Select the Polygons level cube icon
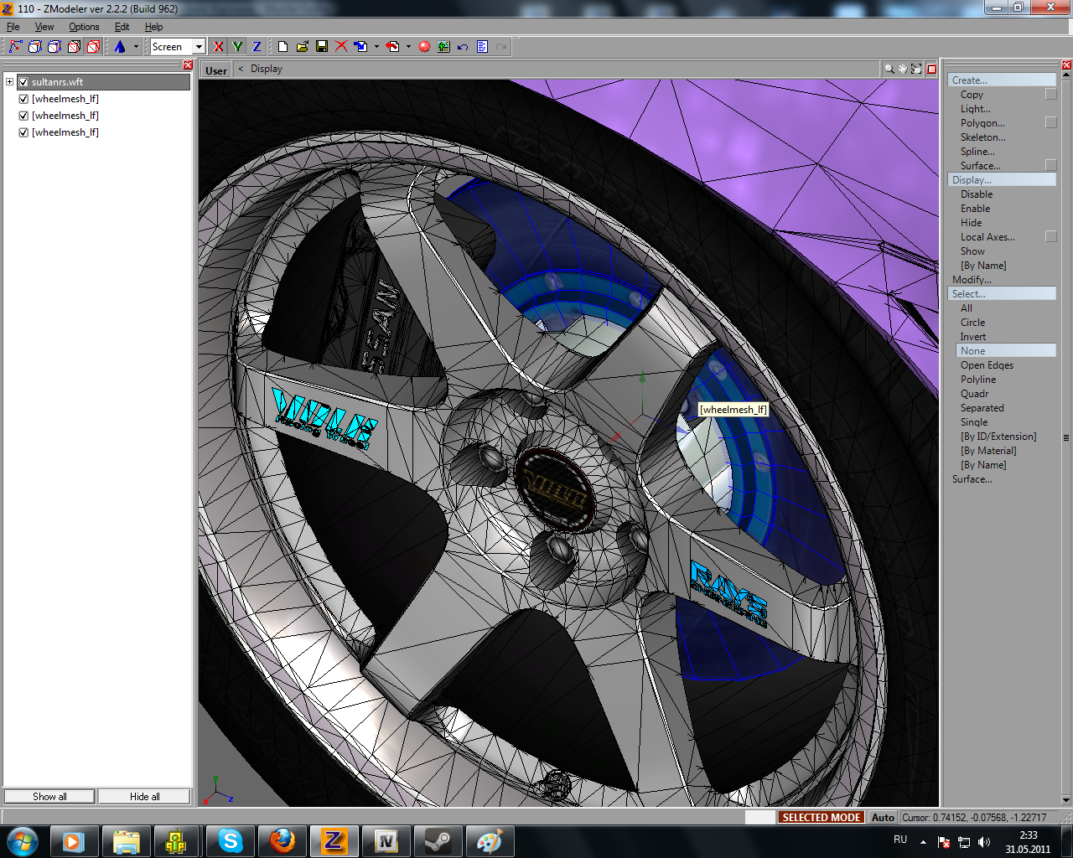This screenshot has height=858, width=1073. tap(54, 47)
